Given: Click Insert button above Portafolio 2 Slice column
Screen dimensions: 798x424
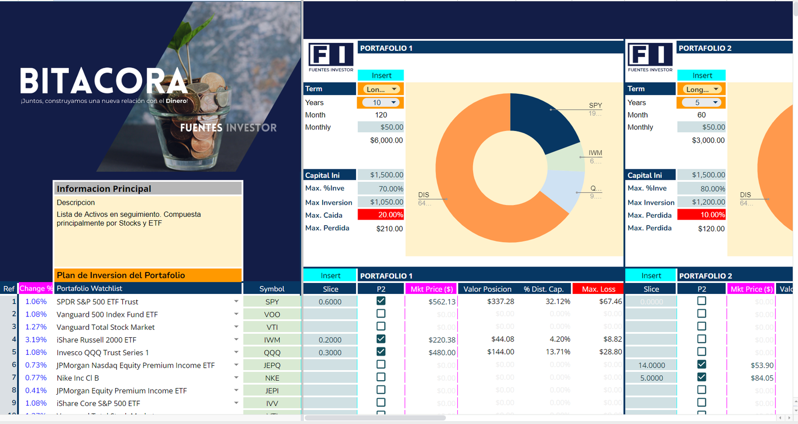Looking at the screenshot, I should coord(651,276).
